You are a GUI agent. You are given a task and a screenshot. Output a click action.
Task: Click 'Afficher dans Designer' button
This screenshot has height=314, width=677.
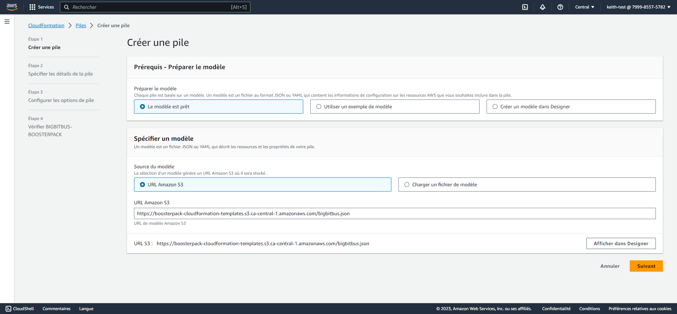pos(621,243)
